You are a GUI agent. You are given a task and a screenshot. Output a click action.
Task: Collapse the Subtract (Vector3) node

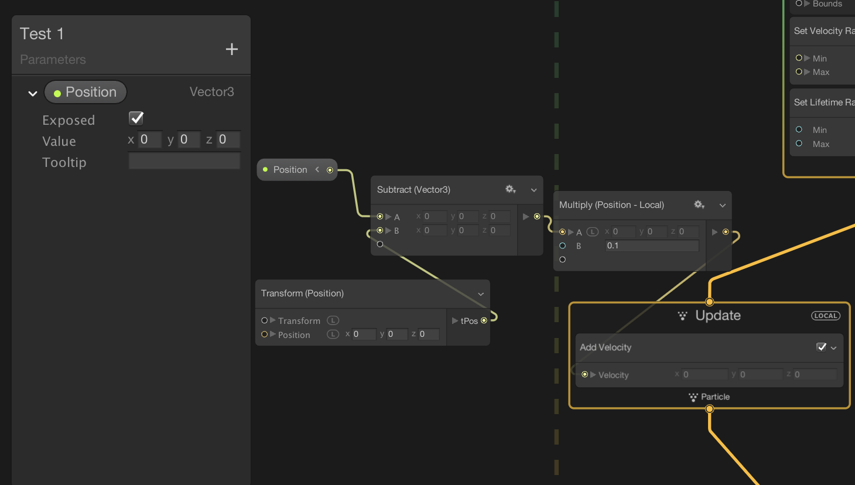coord(533,190)
